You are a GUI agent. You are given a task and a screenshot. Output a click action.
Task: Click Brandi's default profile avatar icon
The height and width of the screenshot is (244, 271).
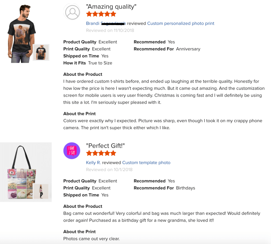(x=72, y=12)
